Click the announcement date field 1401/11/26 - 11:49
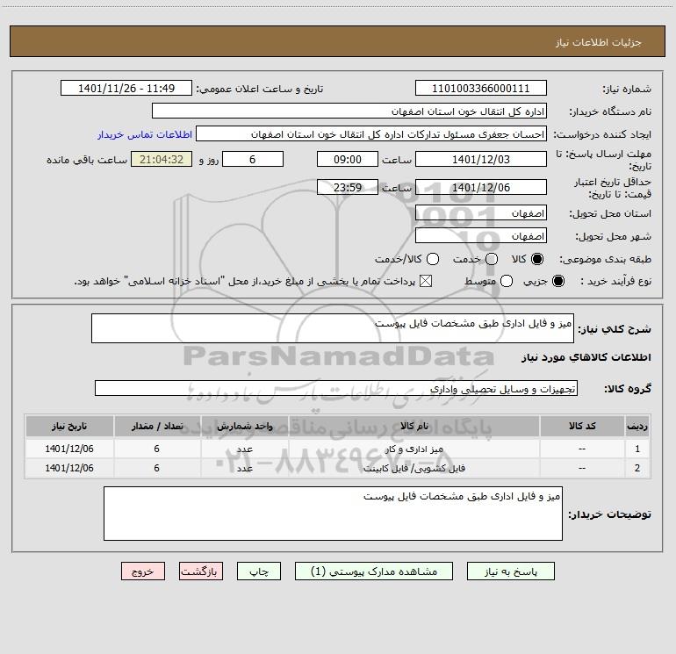 coord(126,88)
